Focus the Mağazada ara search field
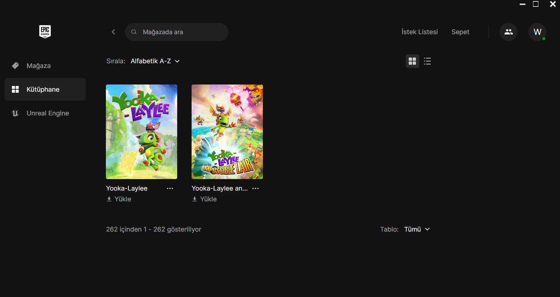This screenshot has width=560, height=297. [176, 32]
